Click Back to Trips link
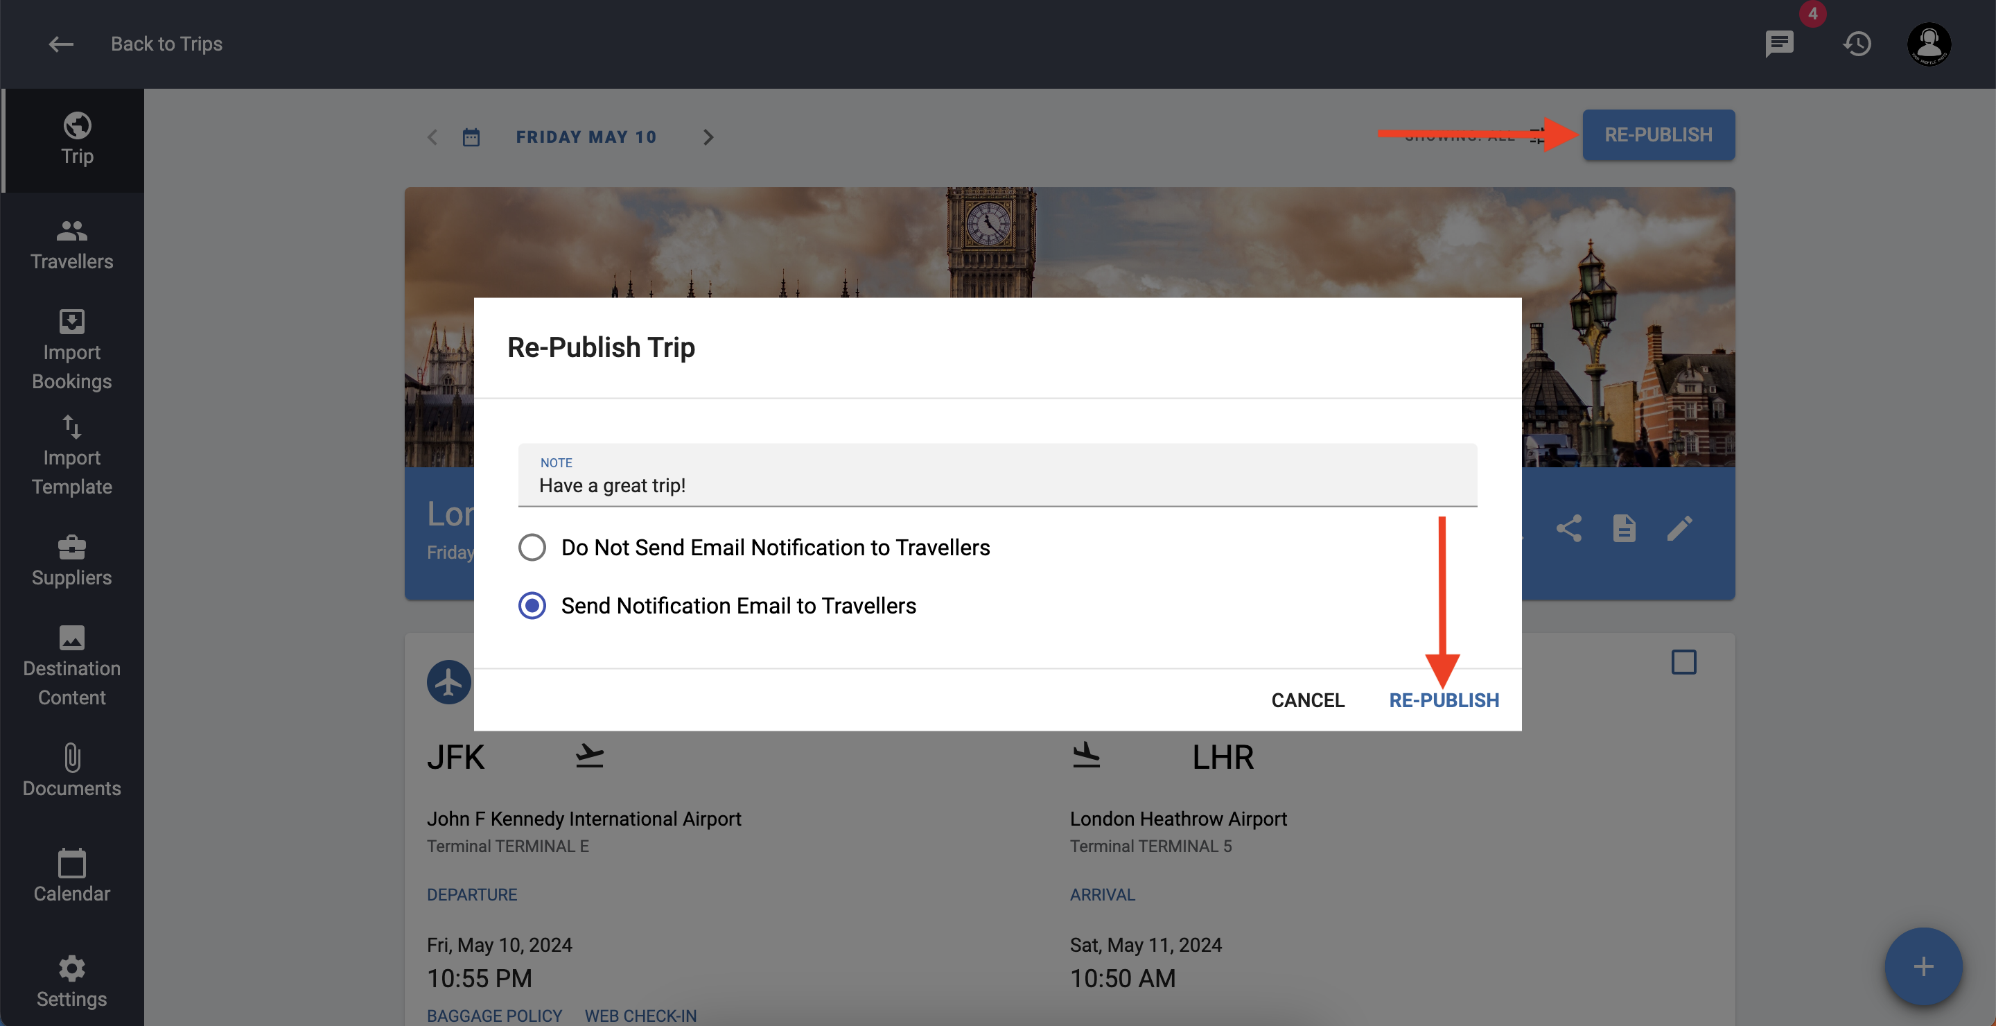The width and height of the screenshot is (1996, 1026). point(166,44)
